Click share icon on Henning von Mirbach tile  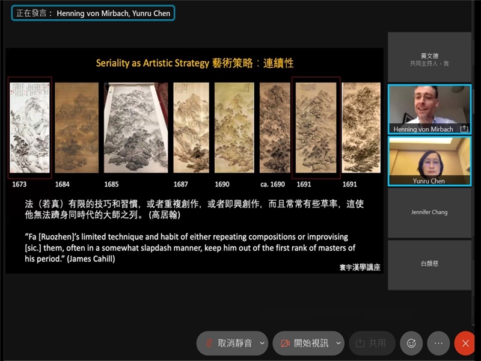tap(464, 129)
